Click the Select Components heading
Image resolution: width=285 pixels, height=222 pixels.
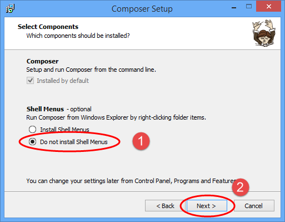[x=48, y=27]
